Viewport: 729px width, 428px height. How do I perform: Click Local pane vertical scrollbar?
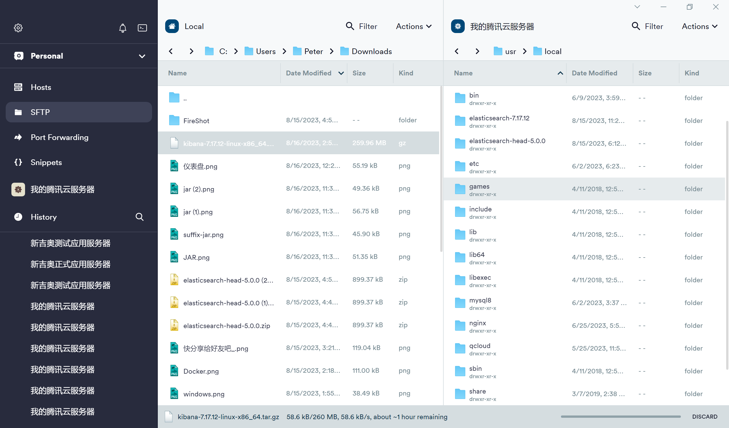tap(441, 169)
